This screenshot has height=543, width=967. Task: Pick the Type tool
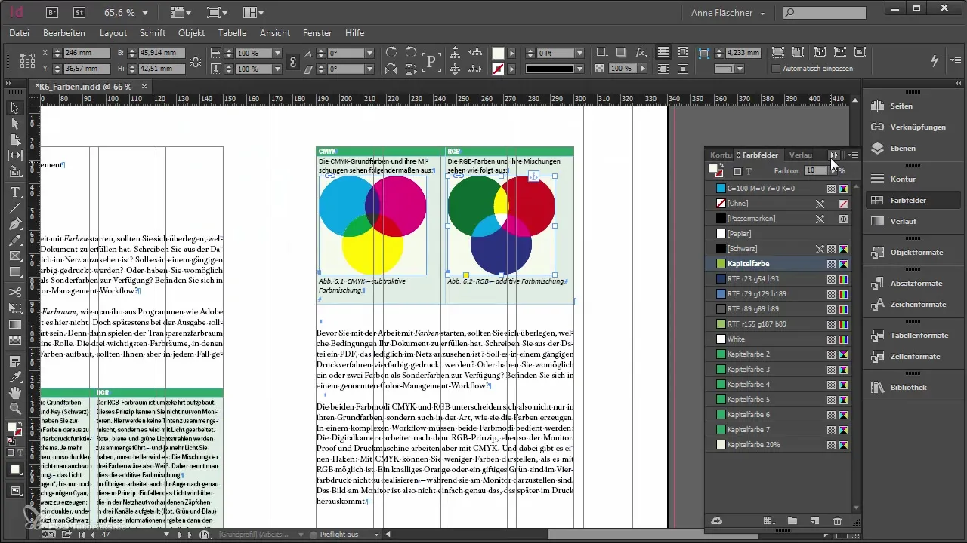click(x=14, y=193)
